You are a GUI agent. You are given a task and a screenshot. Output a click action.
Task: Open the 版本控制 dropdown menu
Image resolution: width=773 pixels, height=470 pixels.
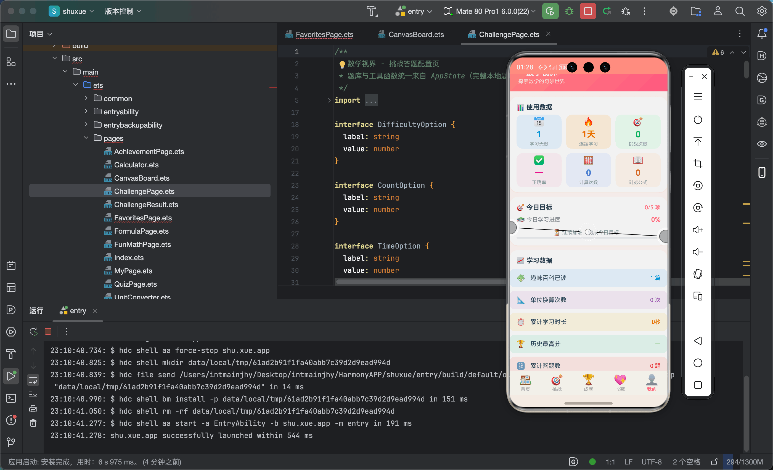click(x=123, y=11)
